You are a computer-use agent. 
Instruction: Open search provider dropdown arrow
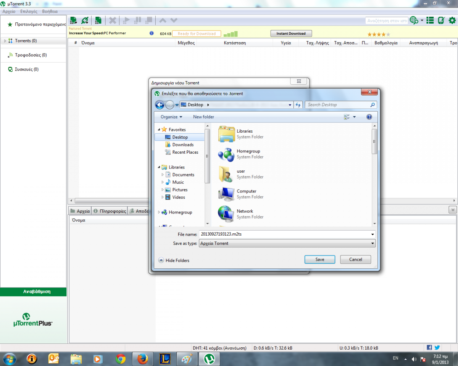(x=422, y=21)
